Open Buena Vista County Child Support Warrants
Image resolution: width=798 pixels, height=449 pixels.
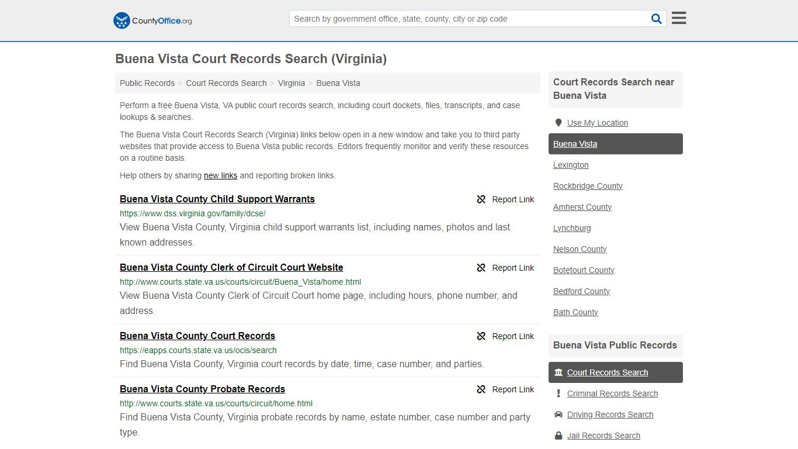click(x=217, y=199)
